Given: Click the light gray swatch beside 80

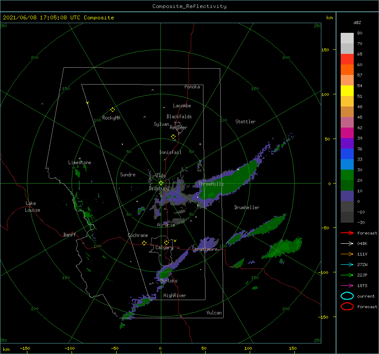Looking at the screenshot, I should click(347, 38).
